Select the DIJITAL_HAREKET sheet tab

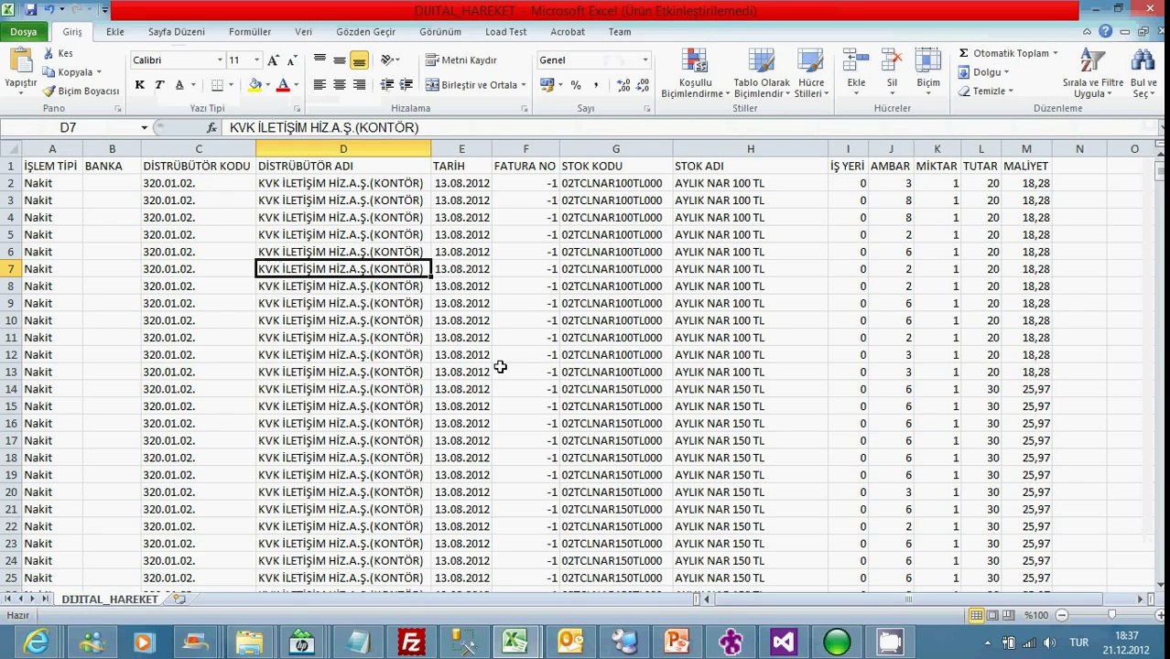110,600
